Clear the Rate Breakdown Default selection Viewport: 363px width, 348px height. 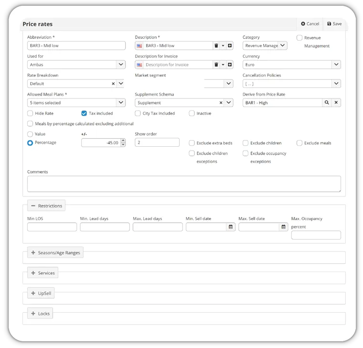[x=113, y=84]
